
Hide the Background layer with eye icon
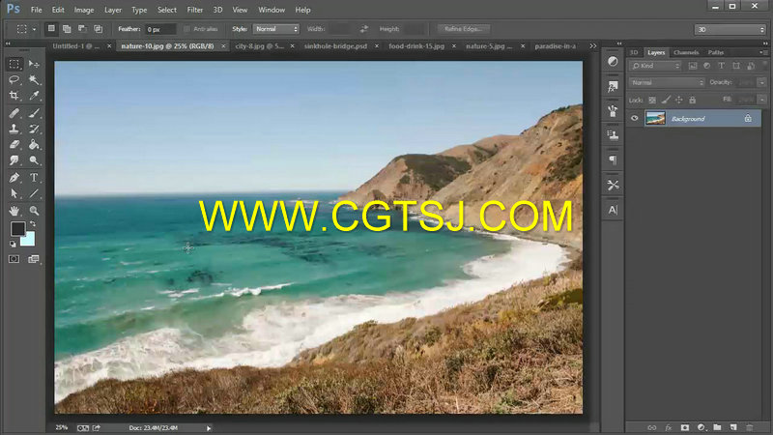(x=635, y=118)
